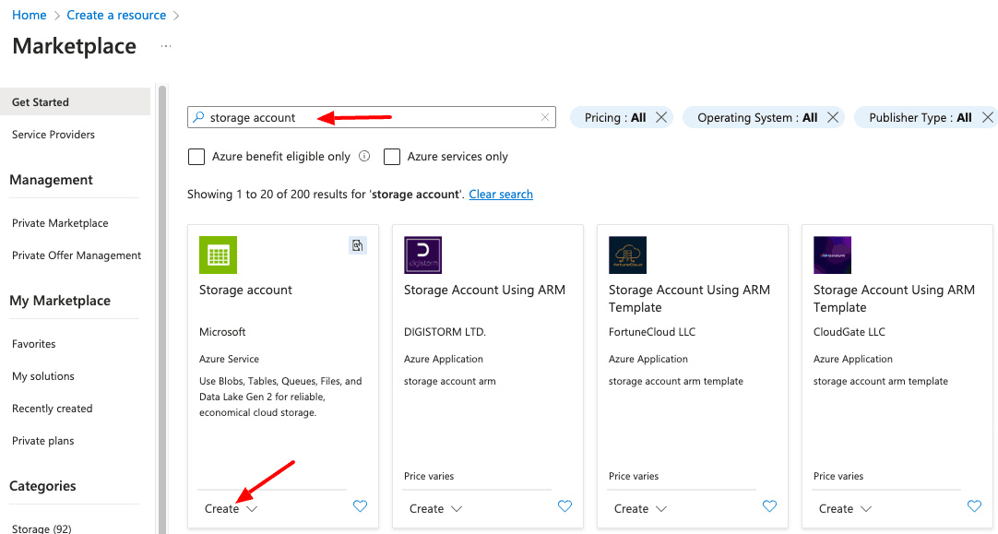Click the green Storage account tile icon

point(218,255)
